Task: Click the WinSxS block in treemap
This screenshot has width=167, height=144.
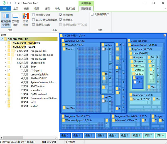Action: 81,77
